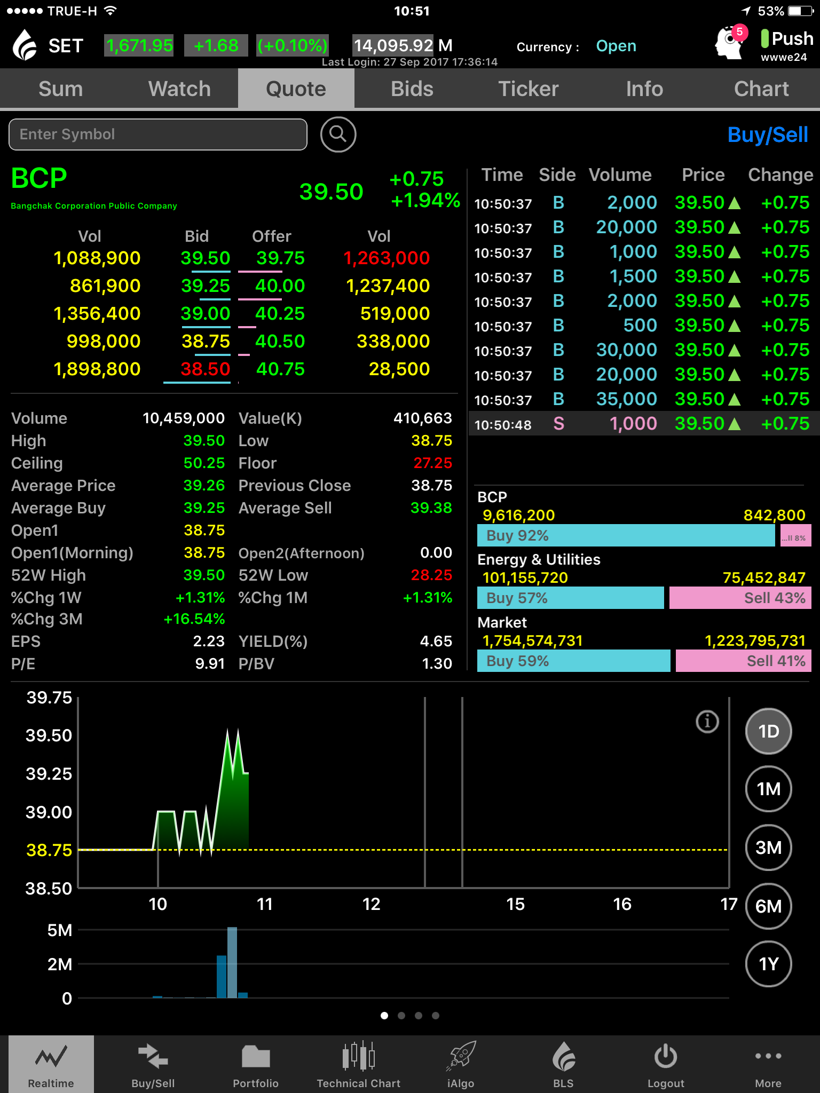This screenshot has width=820, height=1093.
Task: Tap the Last Login timestamp text
Action: [x=409, y=62]
